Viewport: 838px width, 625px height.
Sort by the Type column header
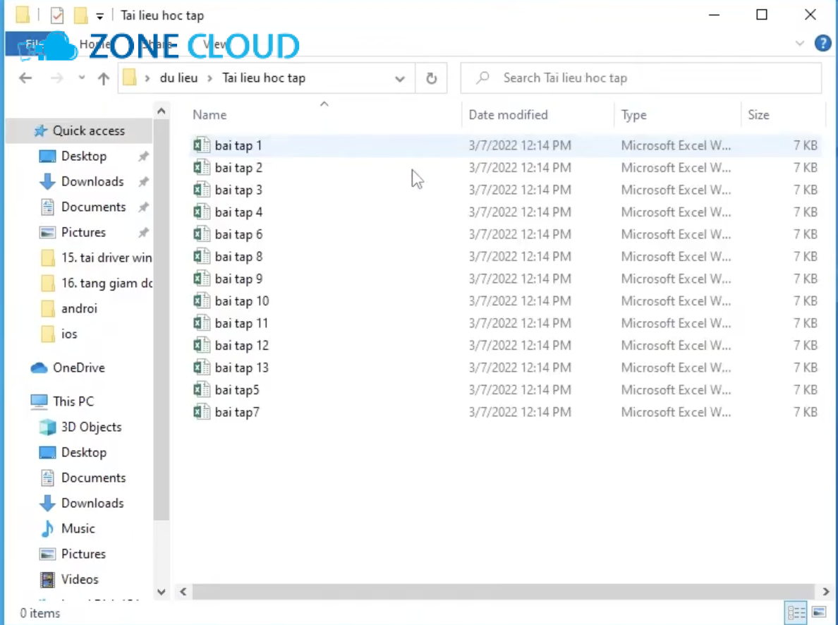[633, 115]
